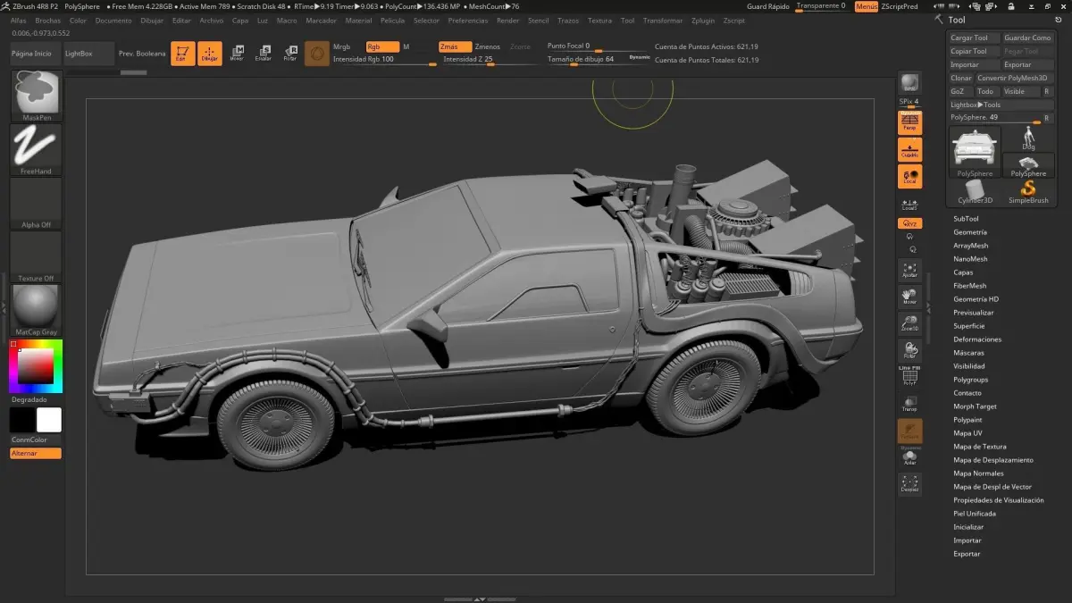This screenshot has width=1072, height=603.
Task: Select the SimpleBrush tool icon
Action: tap(1028, 192)
